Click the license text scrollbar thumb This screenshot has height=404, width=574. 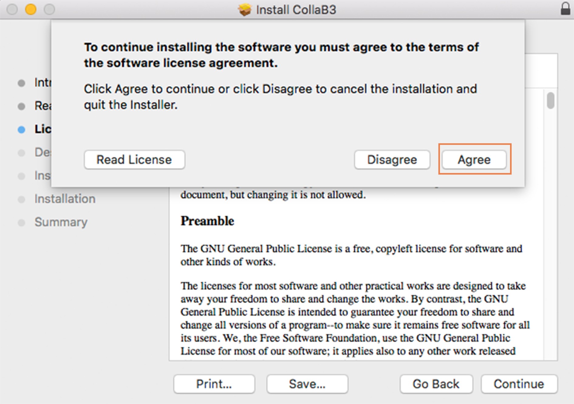coord(550,100)
